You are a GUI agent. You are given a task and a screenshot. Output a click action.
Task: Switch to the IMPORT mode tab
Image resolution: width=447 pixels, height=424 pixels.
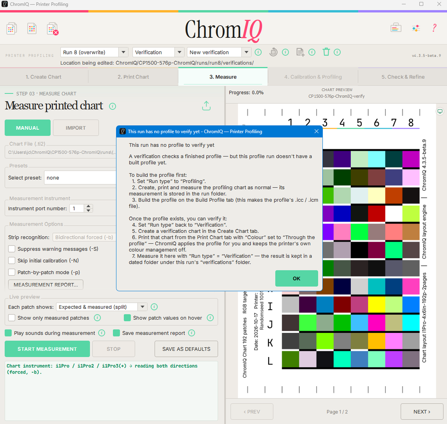(76, 128)
